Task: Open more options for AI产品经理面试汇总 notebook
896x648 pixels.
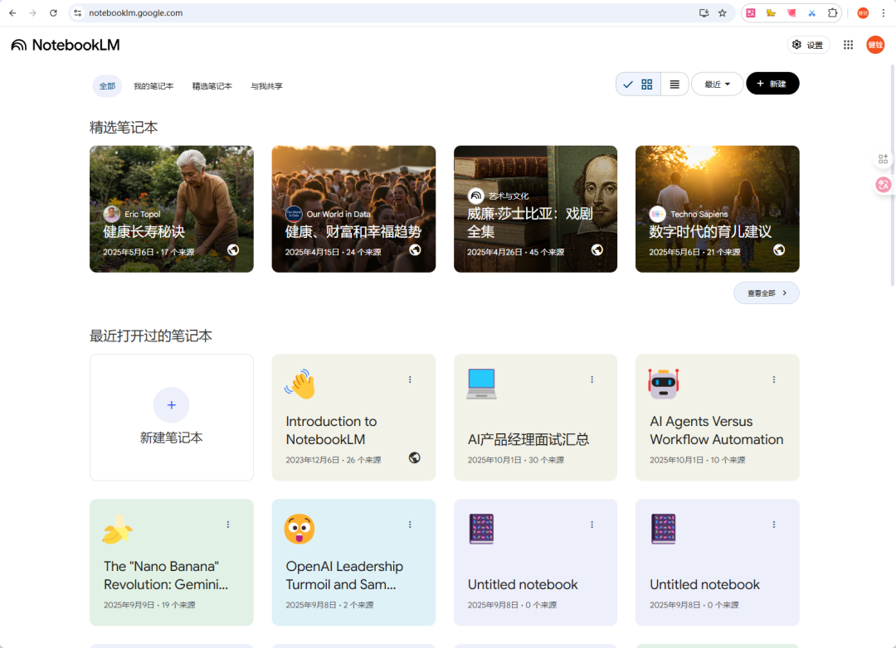Action: (592, 380)
